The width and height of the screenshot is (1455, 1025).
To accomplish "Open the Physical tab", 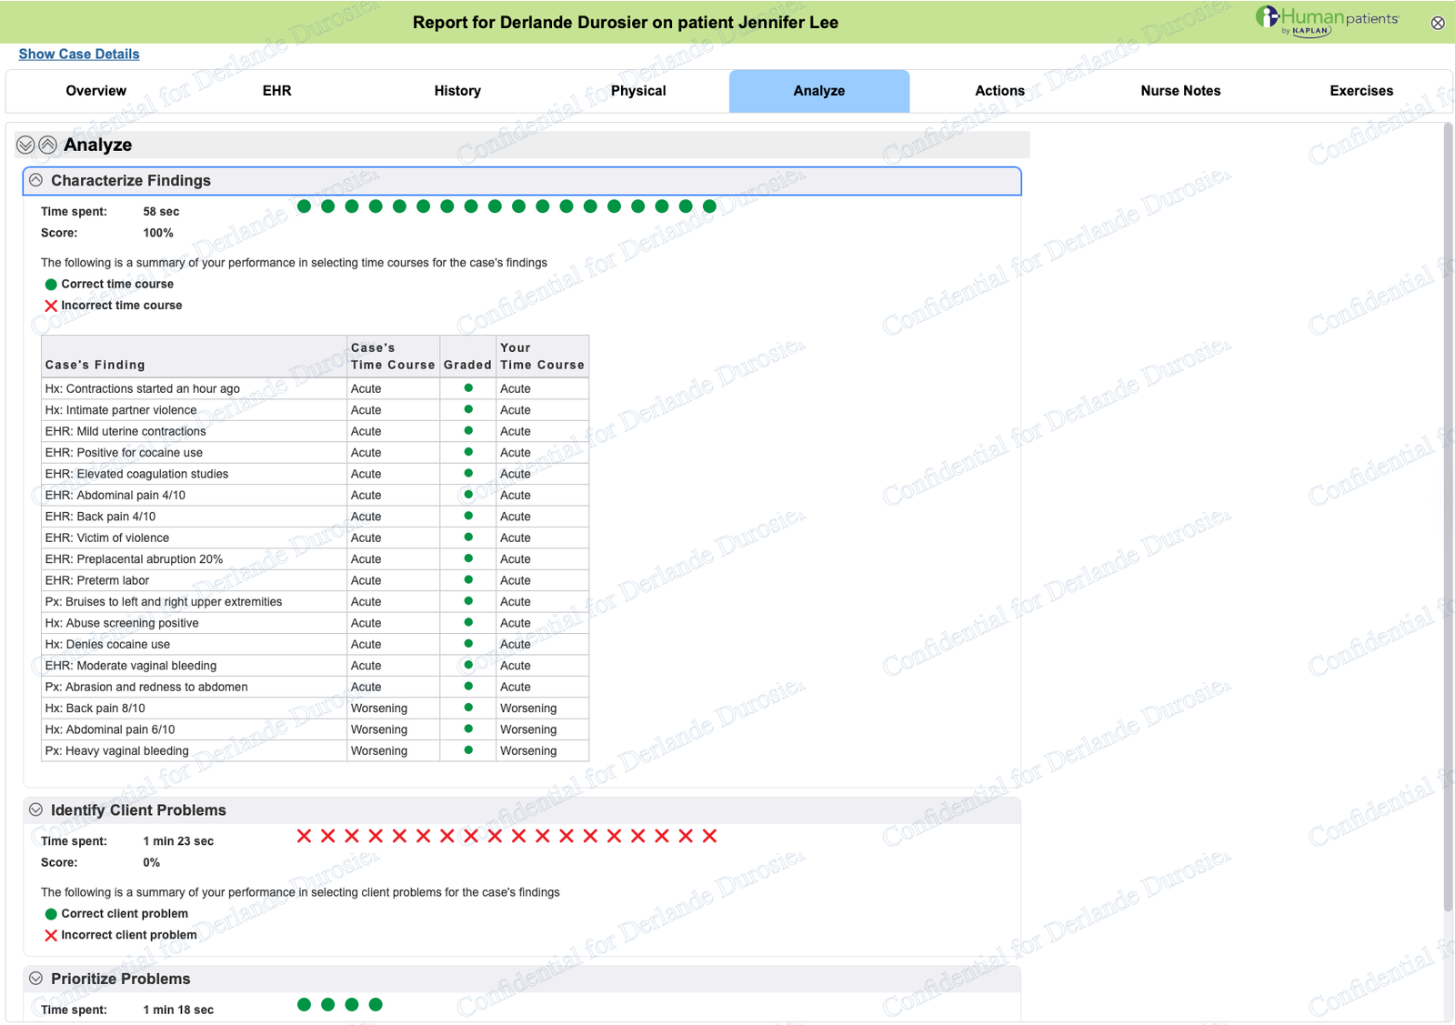I will point(638,91).
